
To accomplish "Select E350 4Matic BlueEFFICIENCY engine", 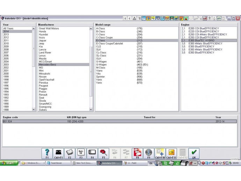I will [209, 50].
